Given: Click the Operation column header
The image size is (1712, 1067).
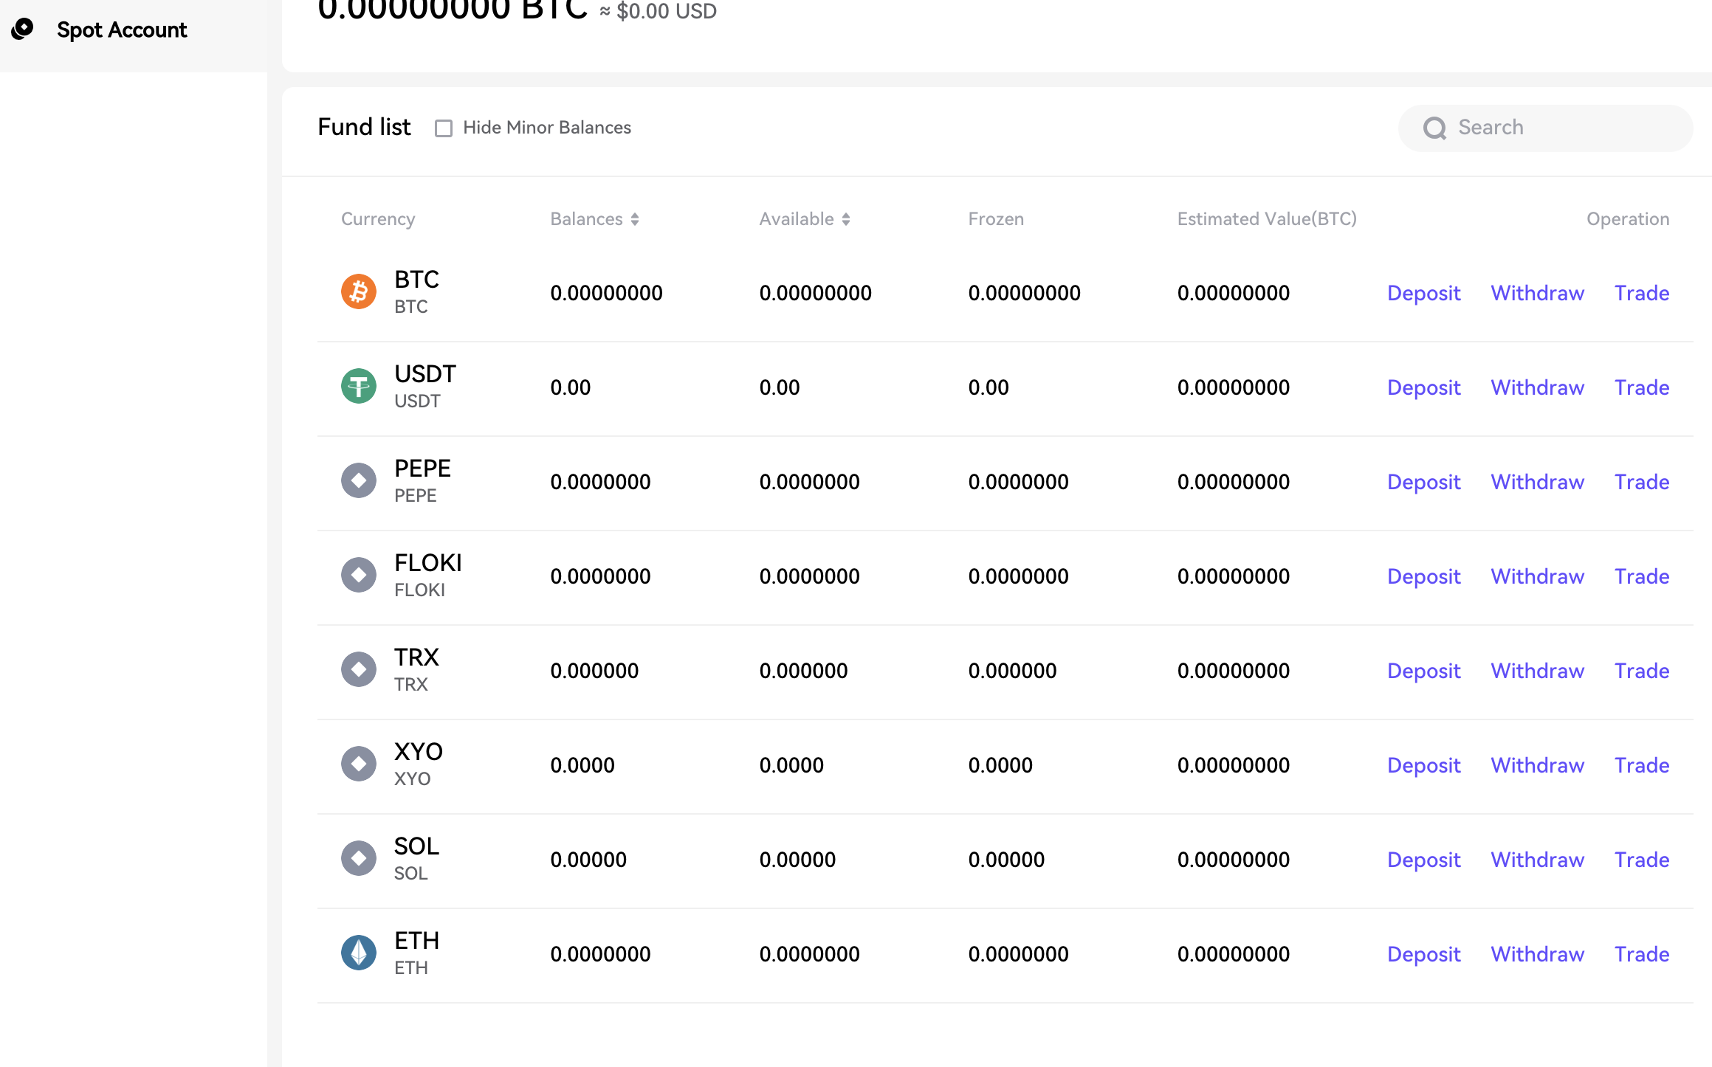Looking at the screenshot, I should pos(1628,219).
